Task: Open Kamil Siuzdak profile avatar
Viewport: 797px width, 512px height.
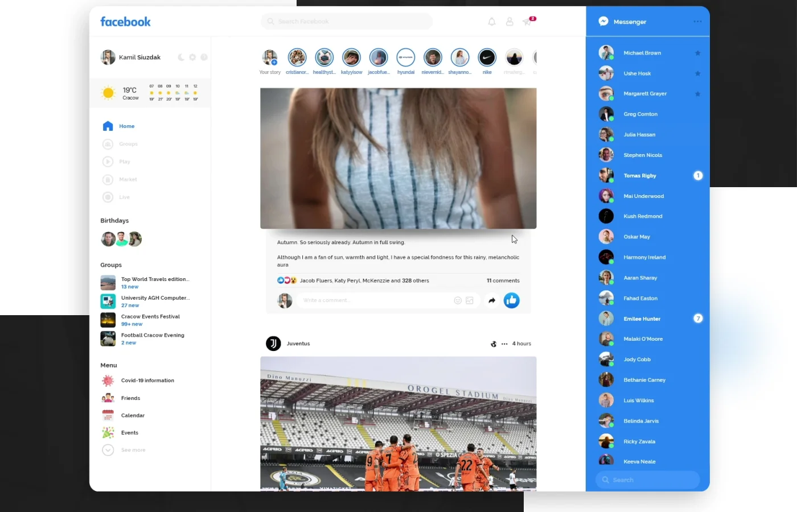Action: coord(108,57)
